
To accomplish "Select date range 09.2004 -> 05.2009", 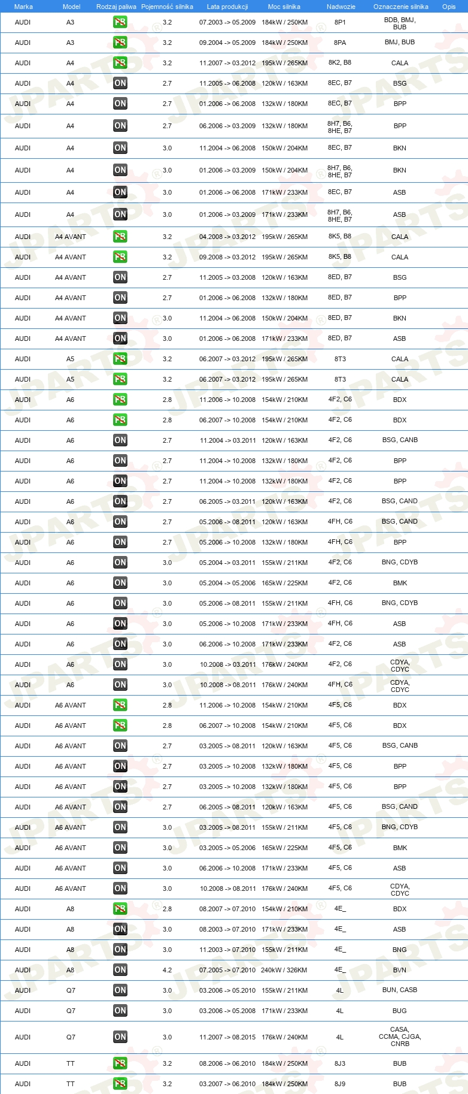I will coord(227,43).
